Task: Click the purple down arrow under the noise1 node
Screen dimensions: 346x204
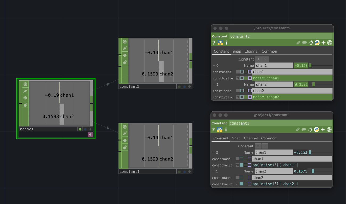Action: pos(90,134)
